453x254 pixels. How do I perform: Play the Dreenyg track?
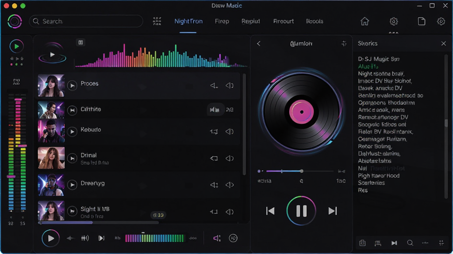pyautogui.click(x=72, y=185)
